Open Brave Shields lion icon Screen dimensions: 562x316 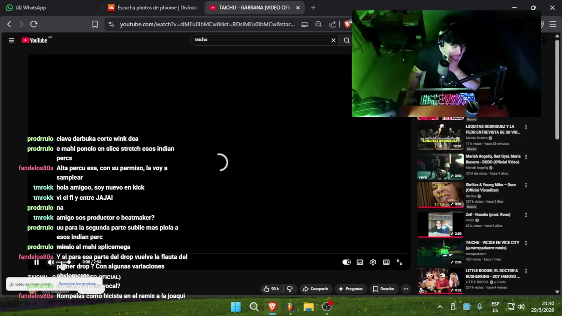tap(347, 24)
